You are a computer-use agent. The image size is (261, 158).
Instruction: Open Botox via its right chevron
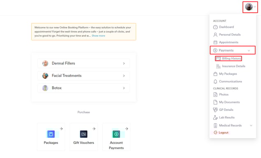click(124, 88)
